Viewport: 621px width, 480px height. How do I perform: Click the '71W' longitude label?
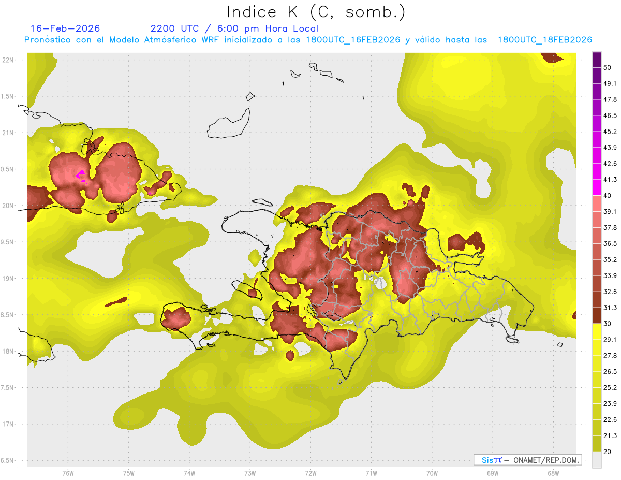[371, 473]
